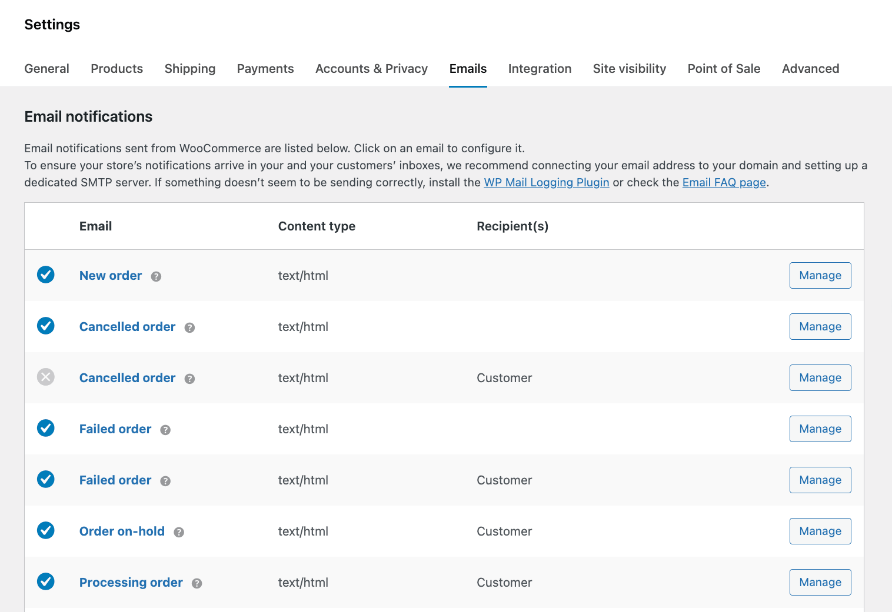This screenshot has height=612, width=892.
Task: Disable the New order email notification
Action: point(45,275)
